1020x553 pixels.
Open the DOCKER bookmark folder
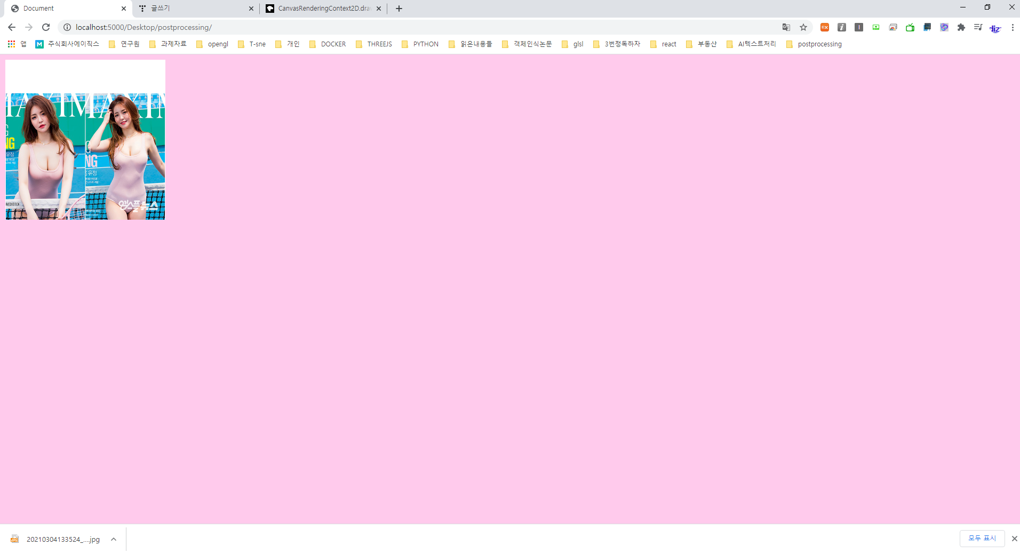tap(328, 44)
